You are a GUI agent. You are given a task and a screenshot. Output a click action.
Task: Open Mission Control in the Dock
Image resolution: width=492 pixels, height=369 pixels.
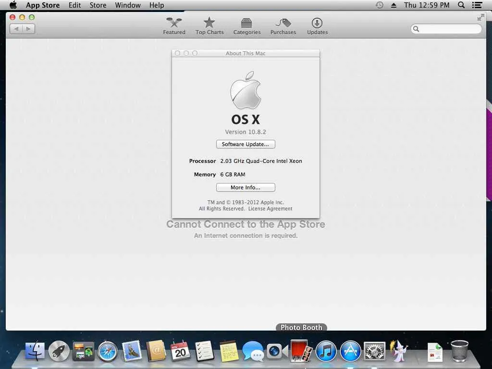[x=83, y=351]
